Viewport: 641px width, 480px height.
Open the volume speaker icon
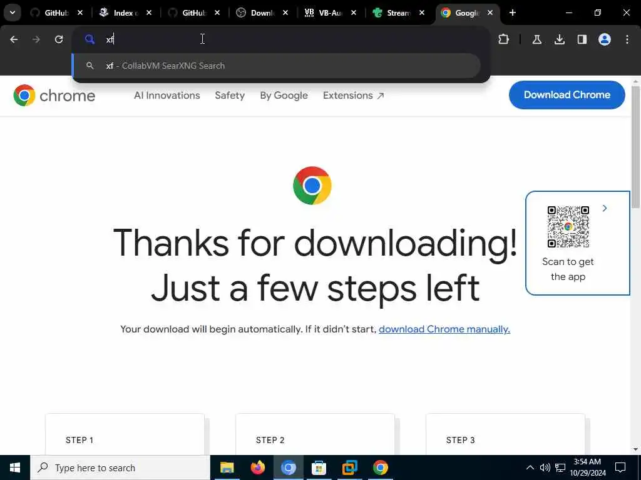coord(545,467)
